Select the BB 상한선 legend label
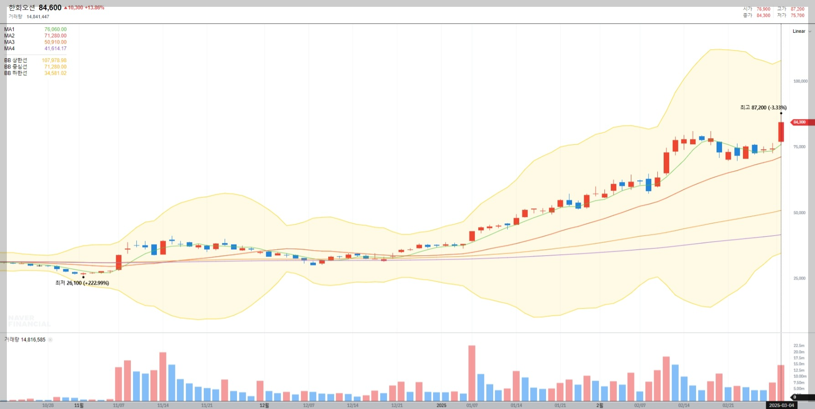This screenshot has height=409, width=815. (15, 61)
